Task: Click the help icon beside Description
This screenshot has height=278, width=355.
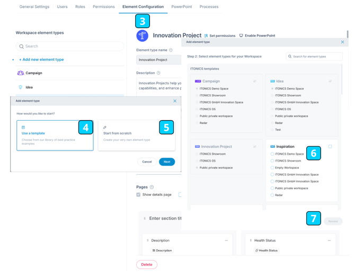Action: (x=158, y=73)
